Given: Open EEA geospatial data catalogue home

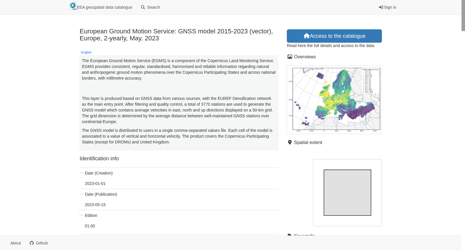Looking at the screenshot, I should click(x=101, y=7).
